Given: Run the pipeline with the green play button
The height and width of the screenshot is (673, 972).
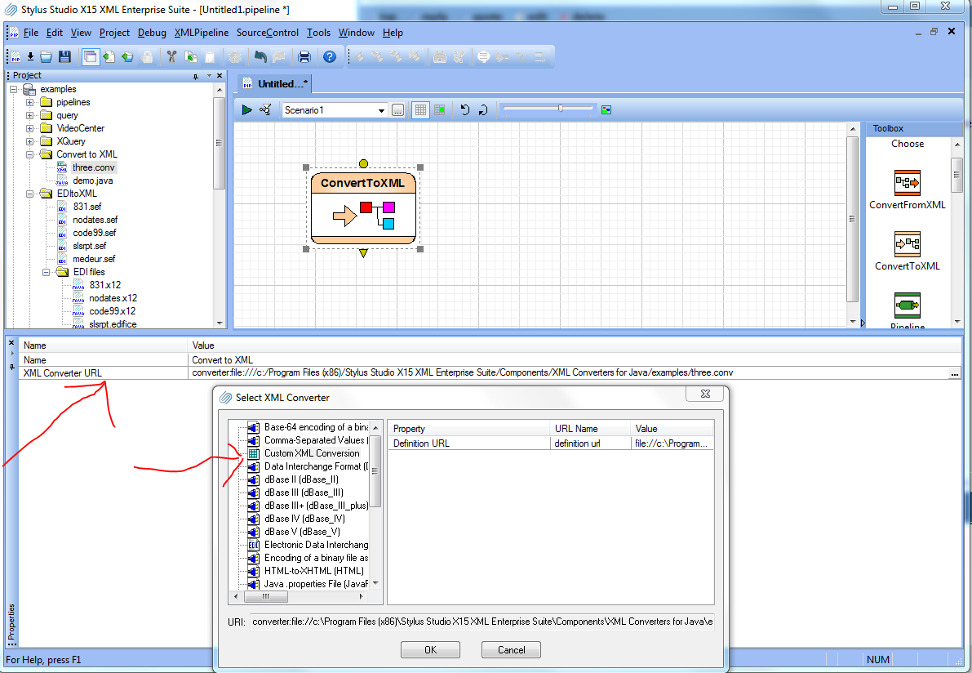Looking at the screenshot, I should (246, 109).
